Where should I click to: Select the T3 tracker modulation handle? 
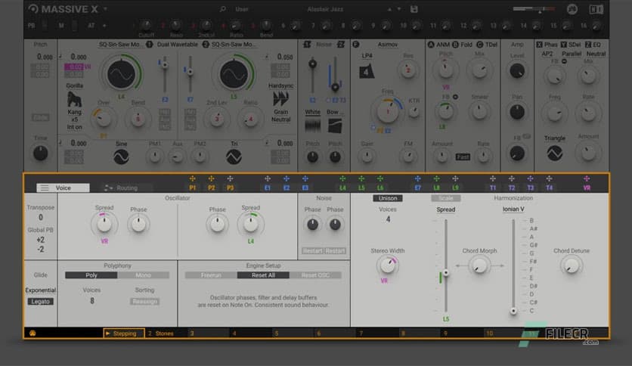click(530, 178)
